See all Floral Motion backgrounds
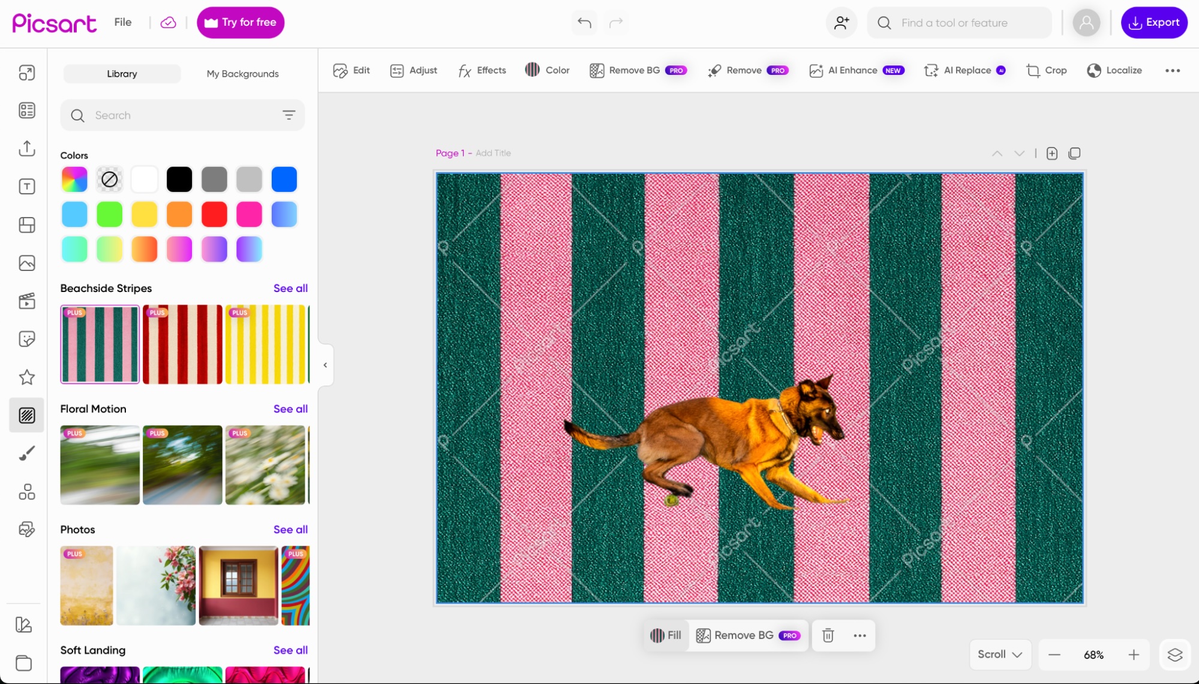 tap(290, 409)
